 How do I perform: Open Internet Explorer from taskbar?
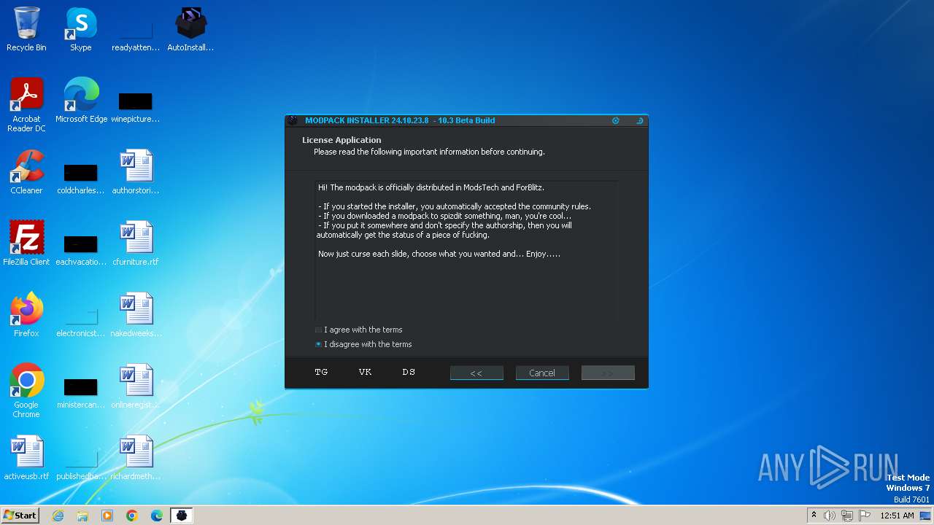tap(58, 516)
